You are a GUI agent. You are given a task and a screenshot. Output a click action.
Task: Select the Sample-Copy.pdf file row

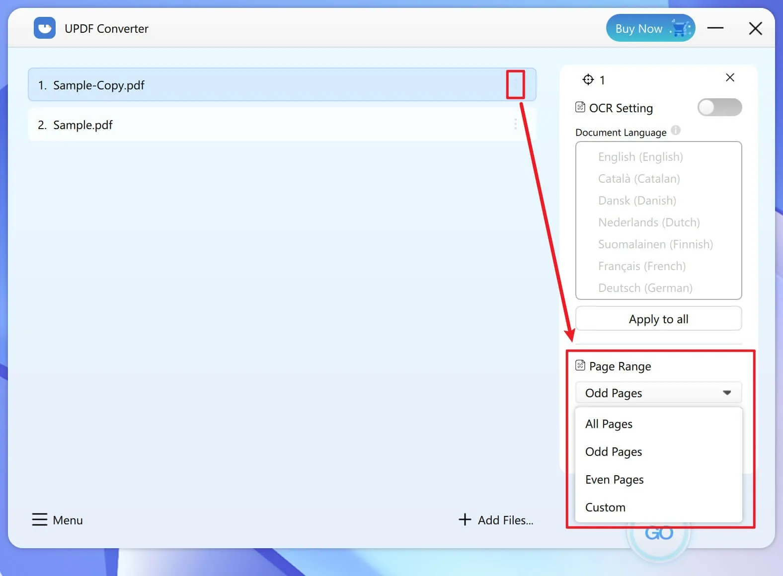(x=282, y=85)
